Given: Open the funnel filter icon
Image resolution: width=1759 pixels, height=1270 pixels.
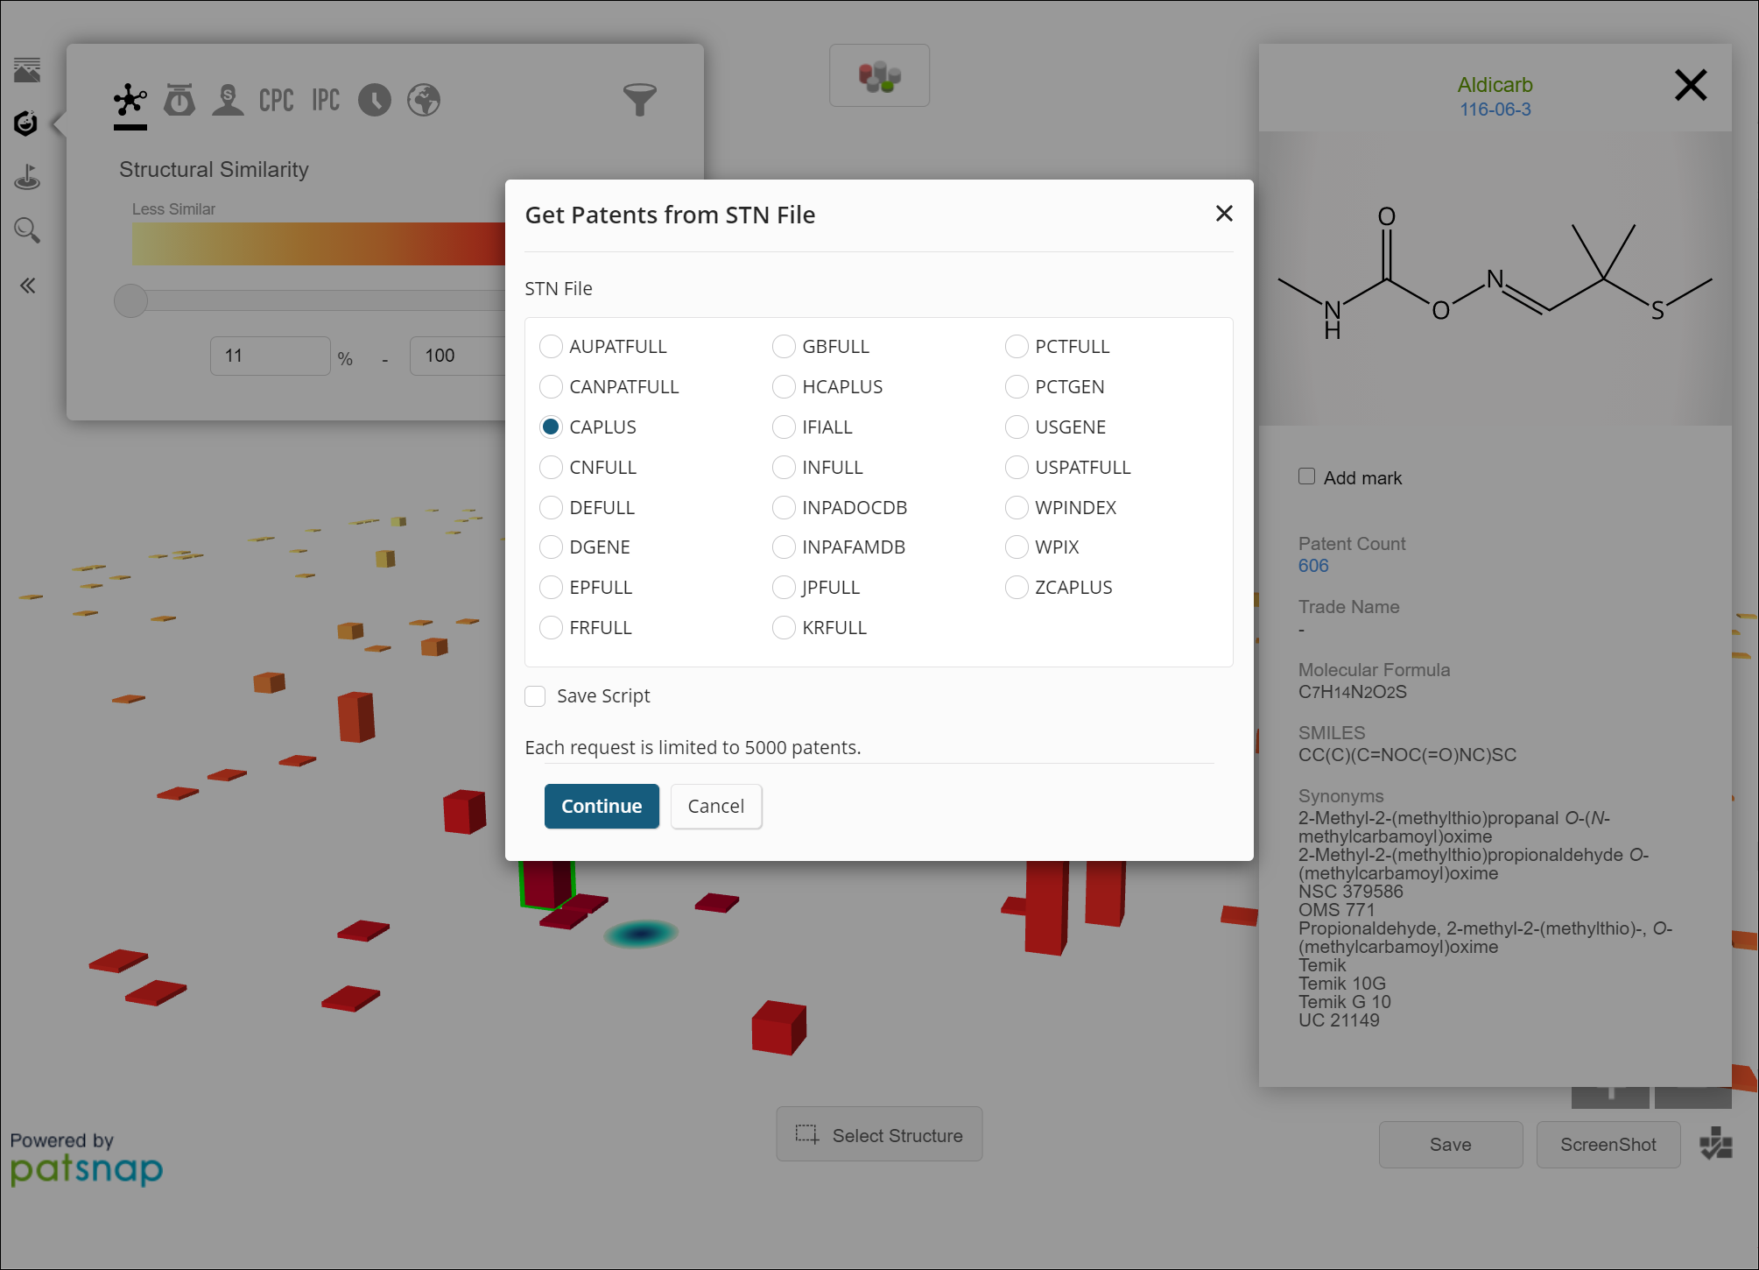Looking at the screenshot, I should (x=640, y=100).
